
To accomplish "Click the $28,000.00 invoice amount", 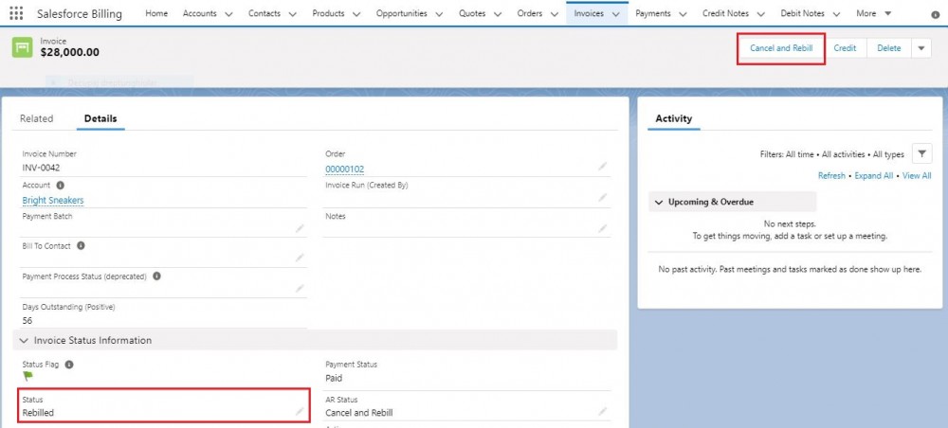I will tap(69, 52).
